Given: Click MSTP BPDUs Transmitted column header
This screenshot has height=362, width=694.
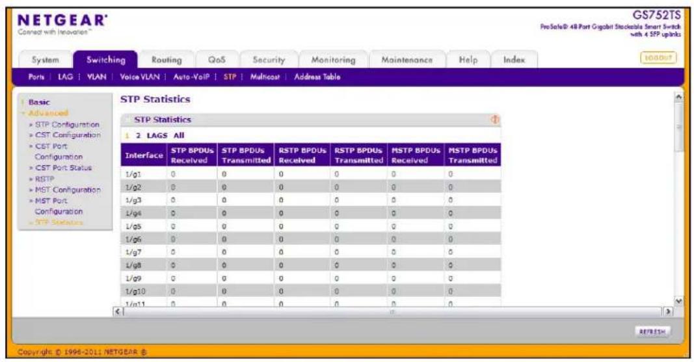Looking at the screenshot, I should 473,155.
